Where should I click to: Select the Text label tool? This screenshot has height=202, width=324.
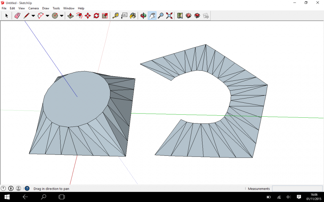tap(124, 16)
